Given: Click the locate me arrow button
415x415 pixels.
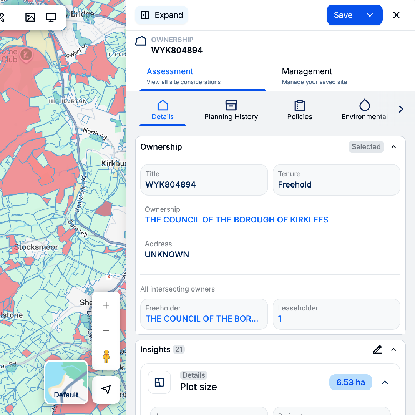Looking at the screenshot, I should [x=106, y=390].
